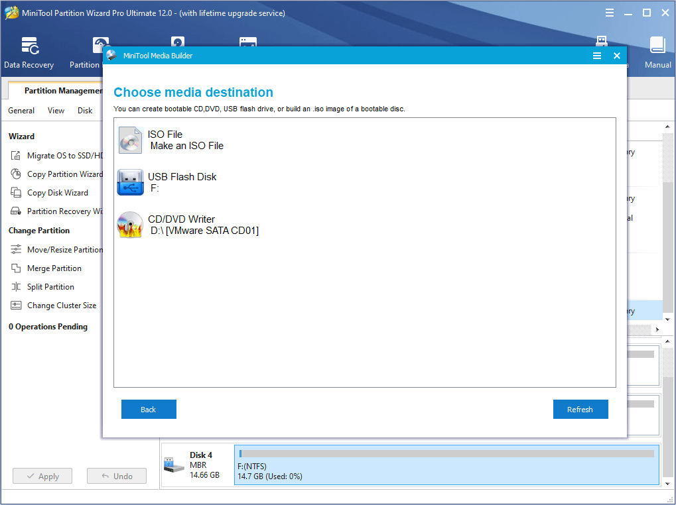Click the Partition Recovery Wizard icon
Image resolution: width=676 pixels, height=505 pixels.
16,211
